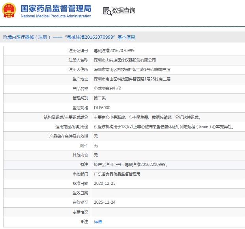This screenshot has height=229, width=245.
Task: Click the 生效日期 label
Action: 80,193
